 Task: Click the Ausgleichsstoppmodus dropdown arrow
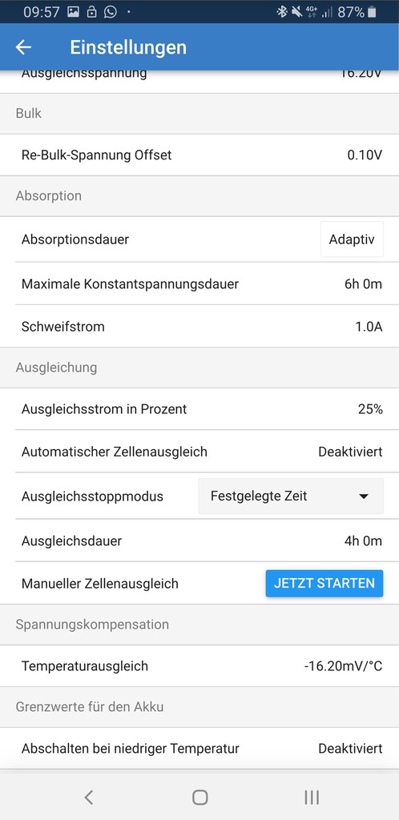(364, 496)
